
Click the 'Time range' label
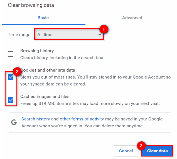pos(19,35)
